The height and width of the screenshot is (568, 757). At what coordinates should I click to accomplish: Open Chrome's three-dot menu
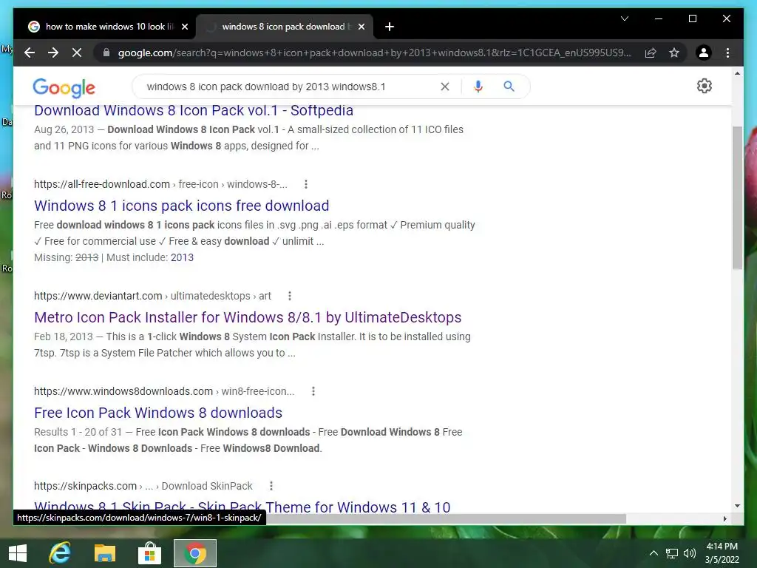pos(727,53)
